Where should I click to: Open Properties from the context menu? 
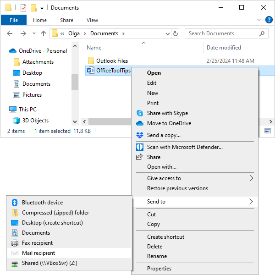pyautogui.click(x=195, y=268)
